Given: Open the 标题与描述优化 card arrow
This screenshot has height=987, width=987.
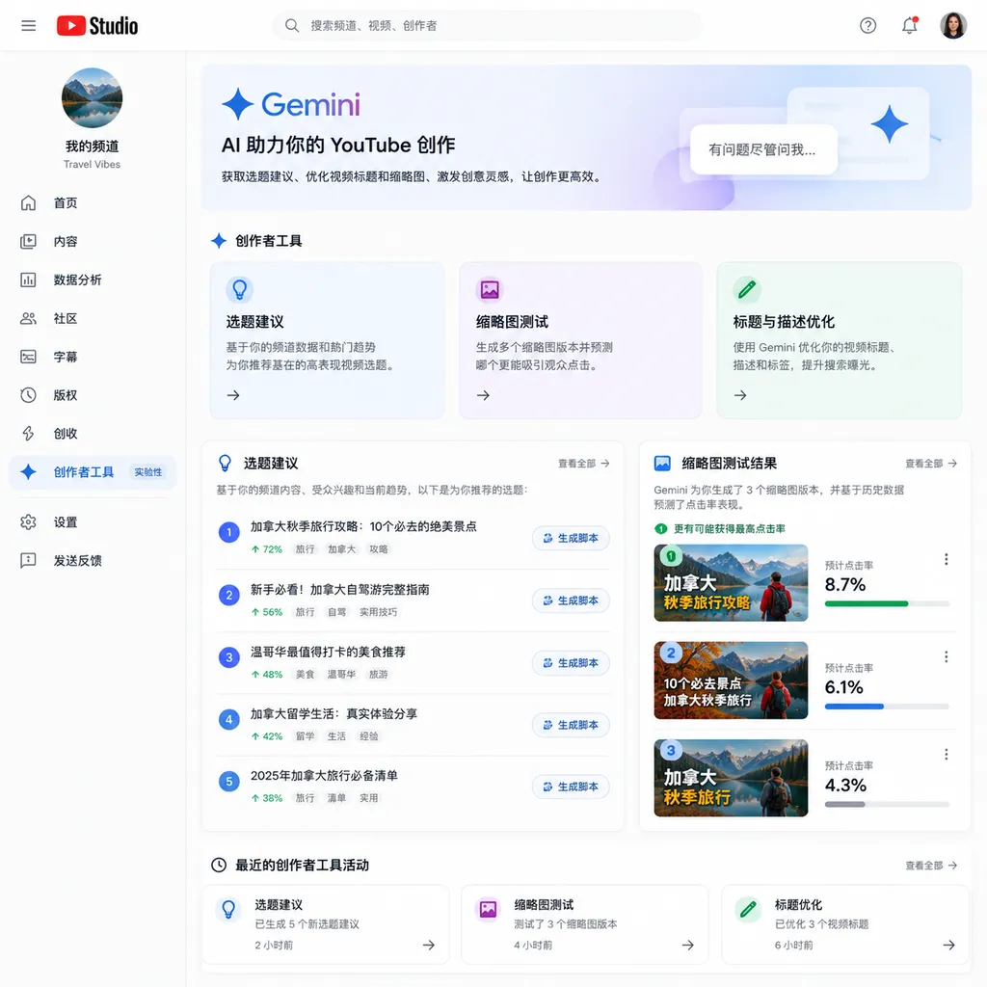Looking at the screenshot, I should 741,395.
